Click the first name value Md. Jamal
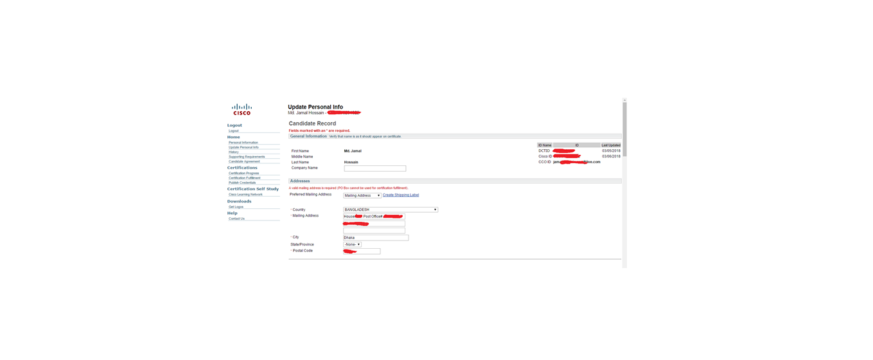Image resolution: width=873 pixels, height=360 pixels. [353, 151]
